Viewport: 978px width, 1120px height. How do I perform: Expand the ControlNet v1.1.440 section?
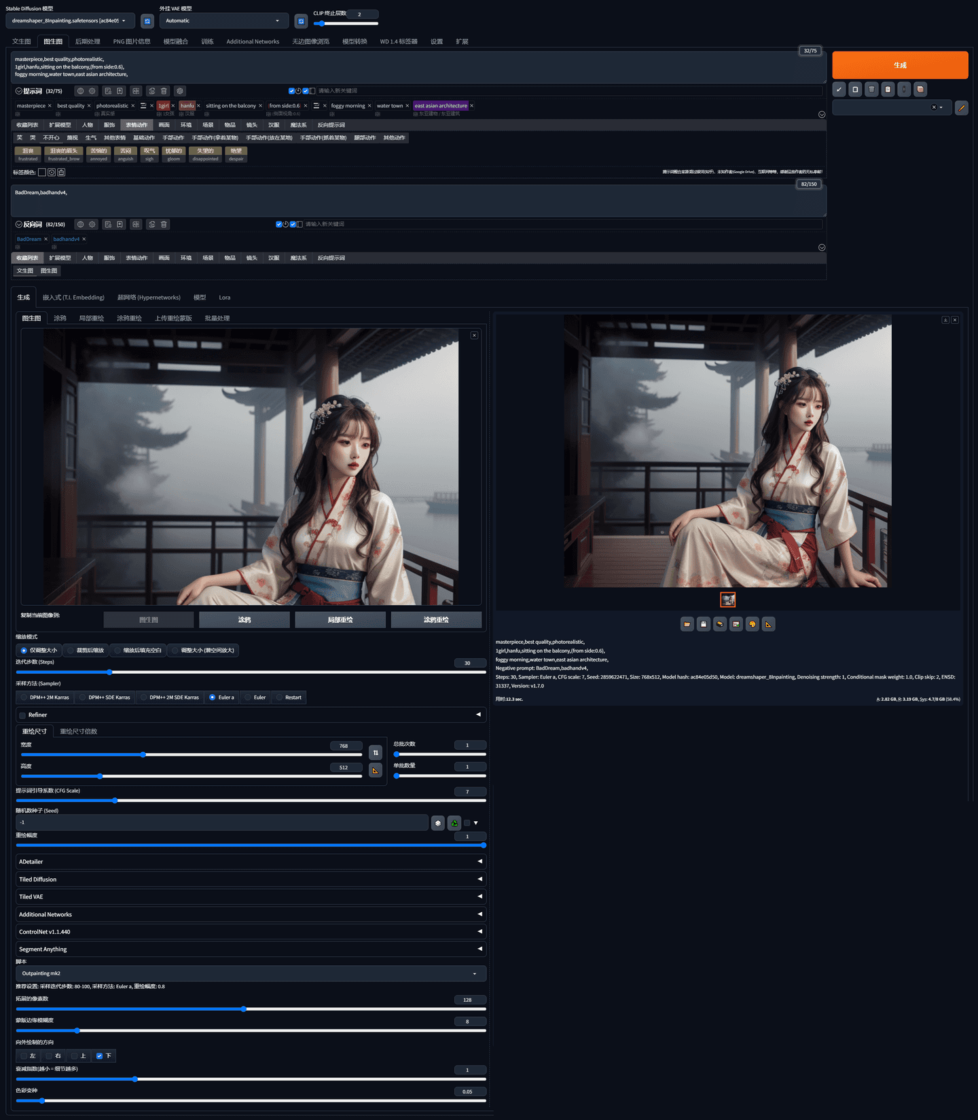(x=251, y=932)
